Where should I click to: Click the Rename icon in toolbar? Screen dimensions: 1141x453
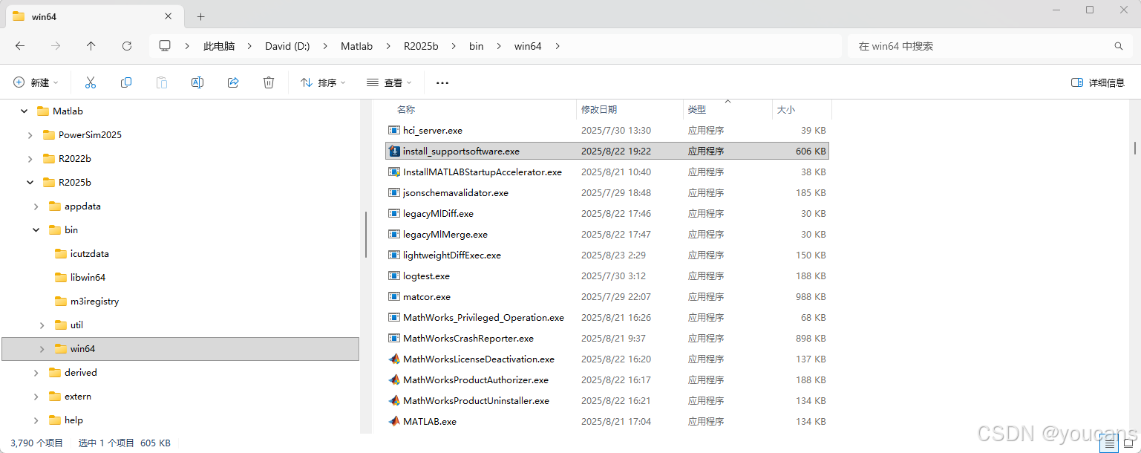coord(197,82)
